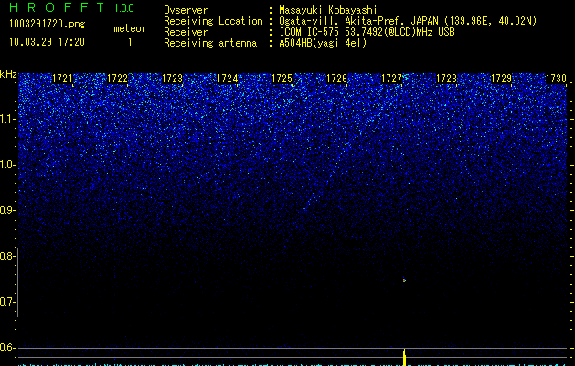
Task: Click the 1.1 kHz axis label
Action: coord(7,119)
